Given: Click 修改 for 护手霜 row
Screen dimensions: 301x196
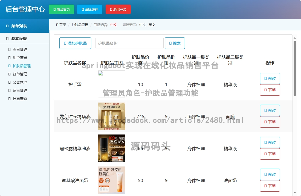Looking at the screenshot, I should pos(270,78).
